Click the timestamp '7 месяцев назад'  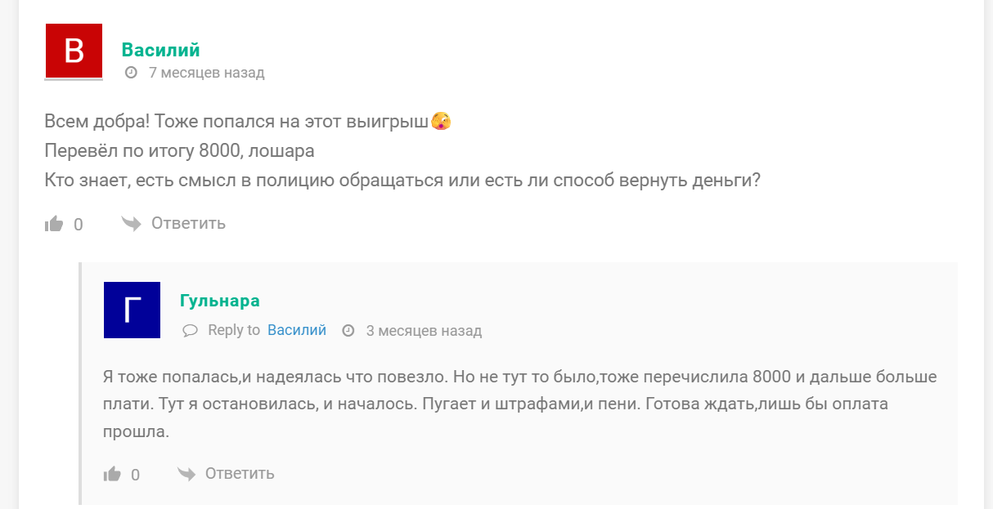(204, 72)
